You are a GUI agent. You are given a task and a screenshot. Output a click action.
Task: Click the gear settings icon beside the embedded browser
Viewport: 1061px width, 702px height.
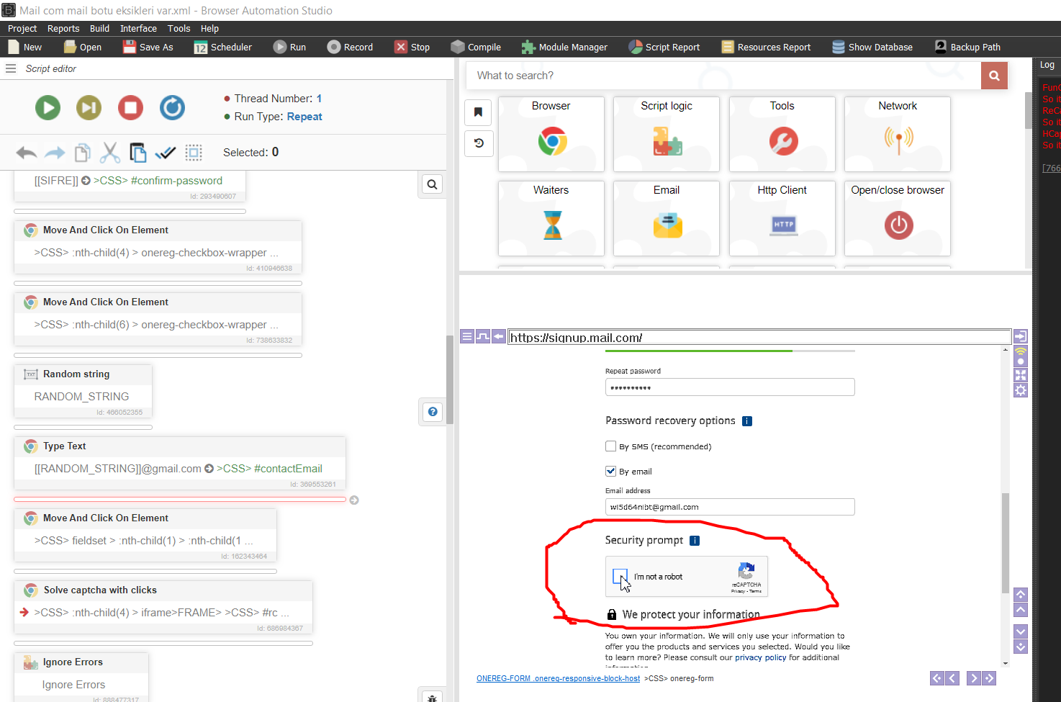pos(1021,390)
